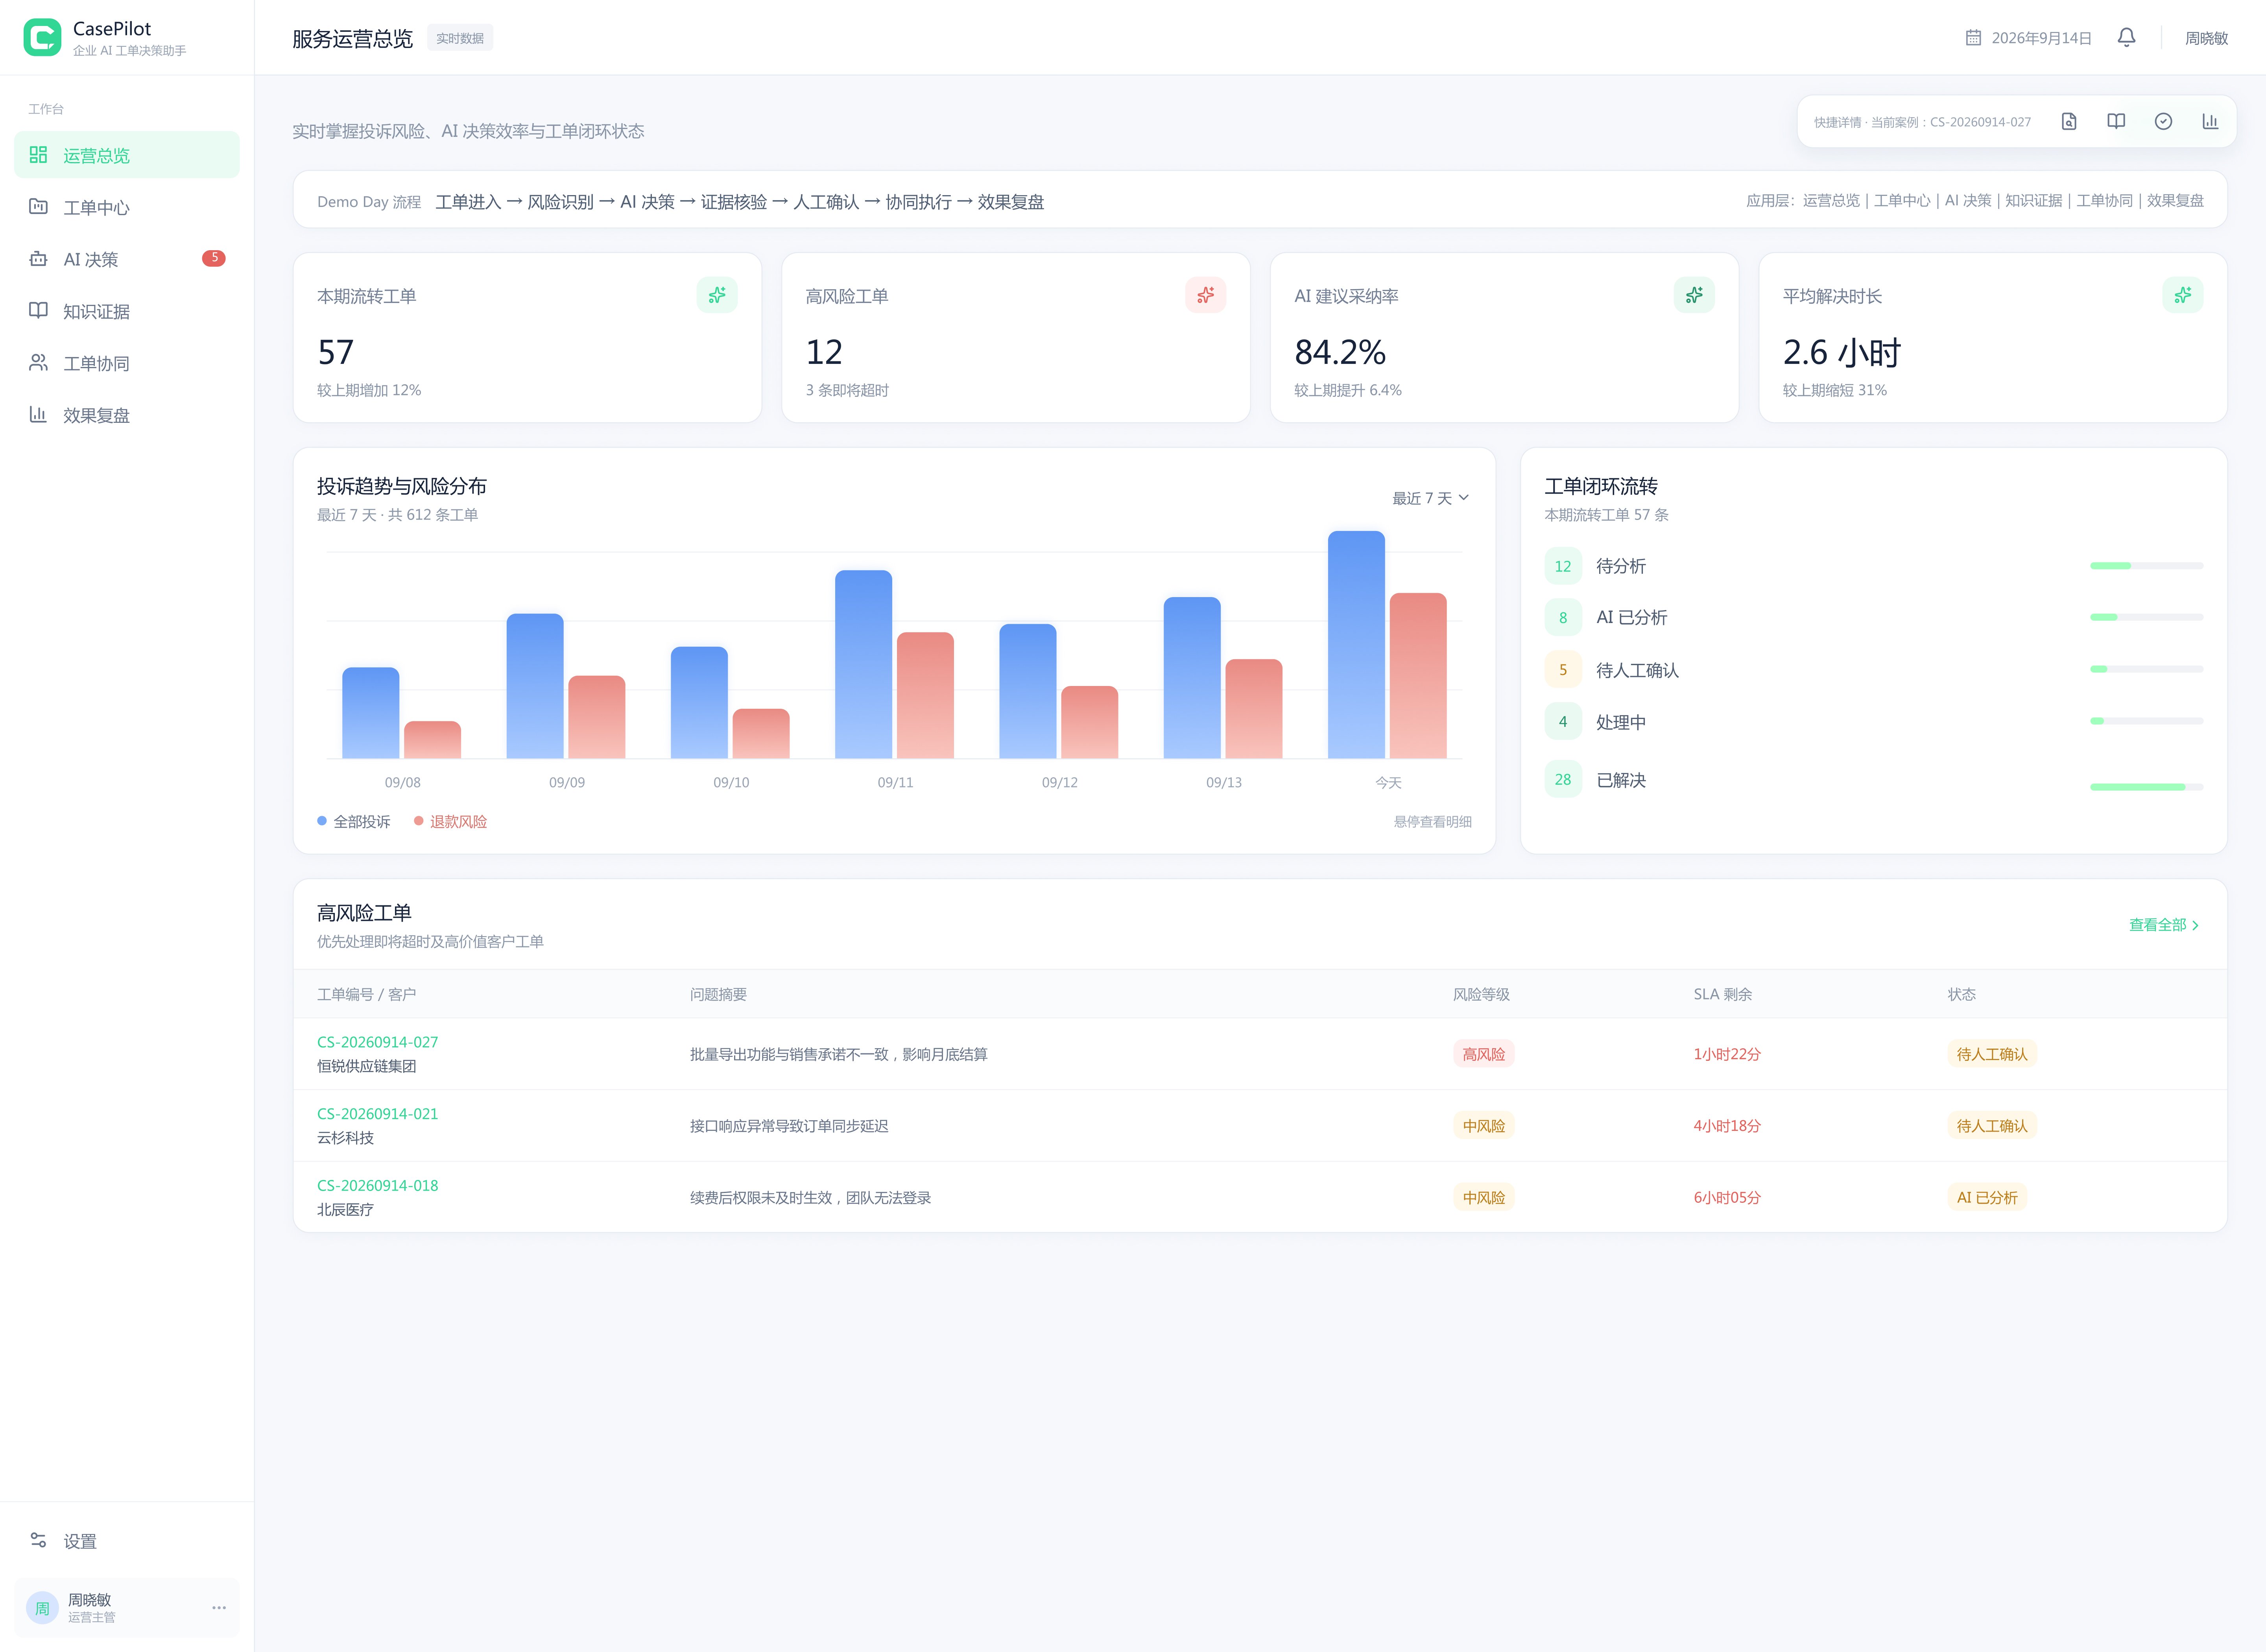Click the 风险等级 column header

(x=1481, y=994)
